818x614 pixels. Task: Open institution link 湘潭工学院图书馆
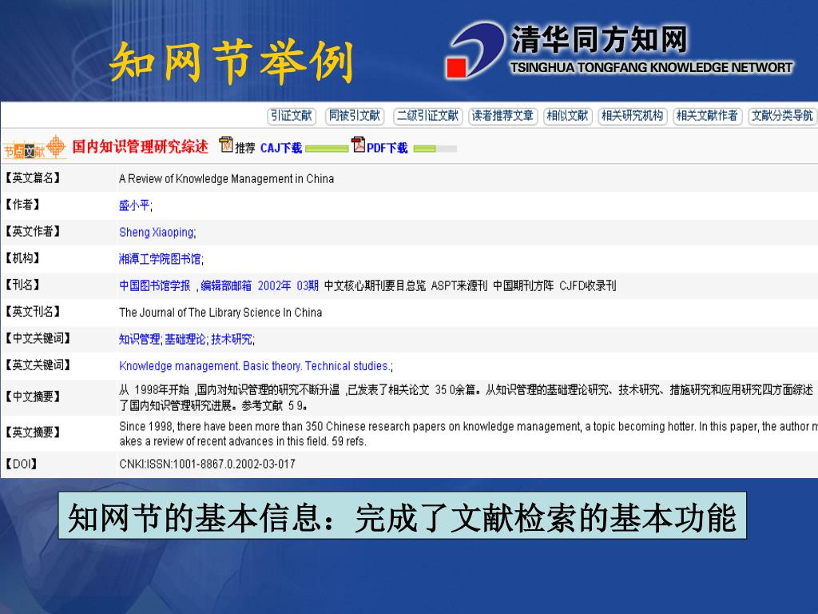[x=160, y=259]
